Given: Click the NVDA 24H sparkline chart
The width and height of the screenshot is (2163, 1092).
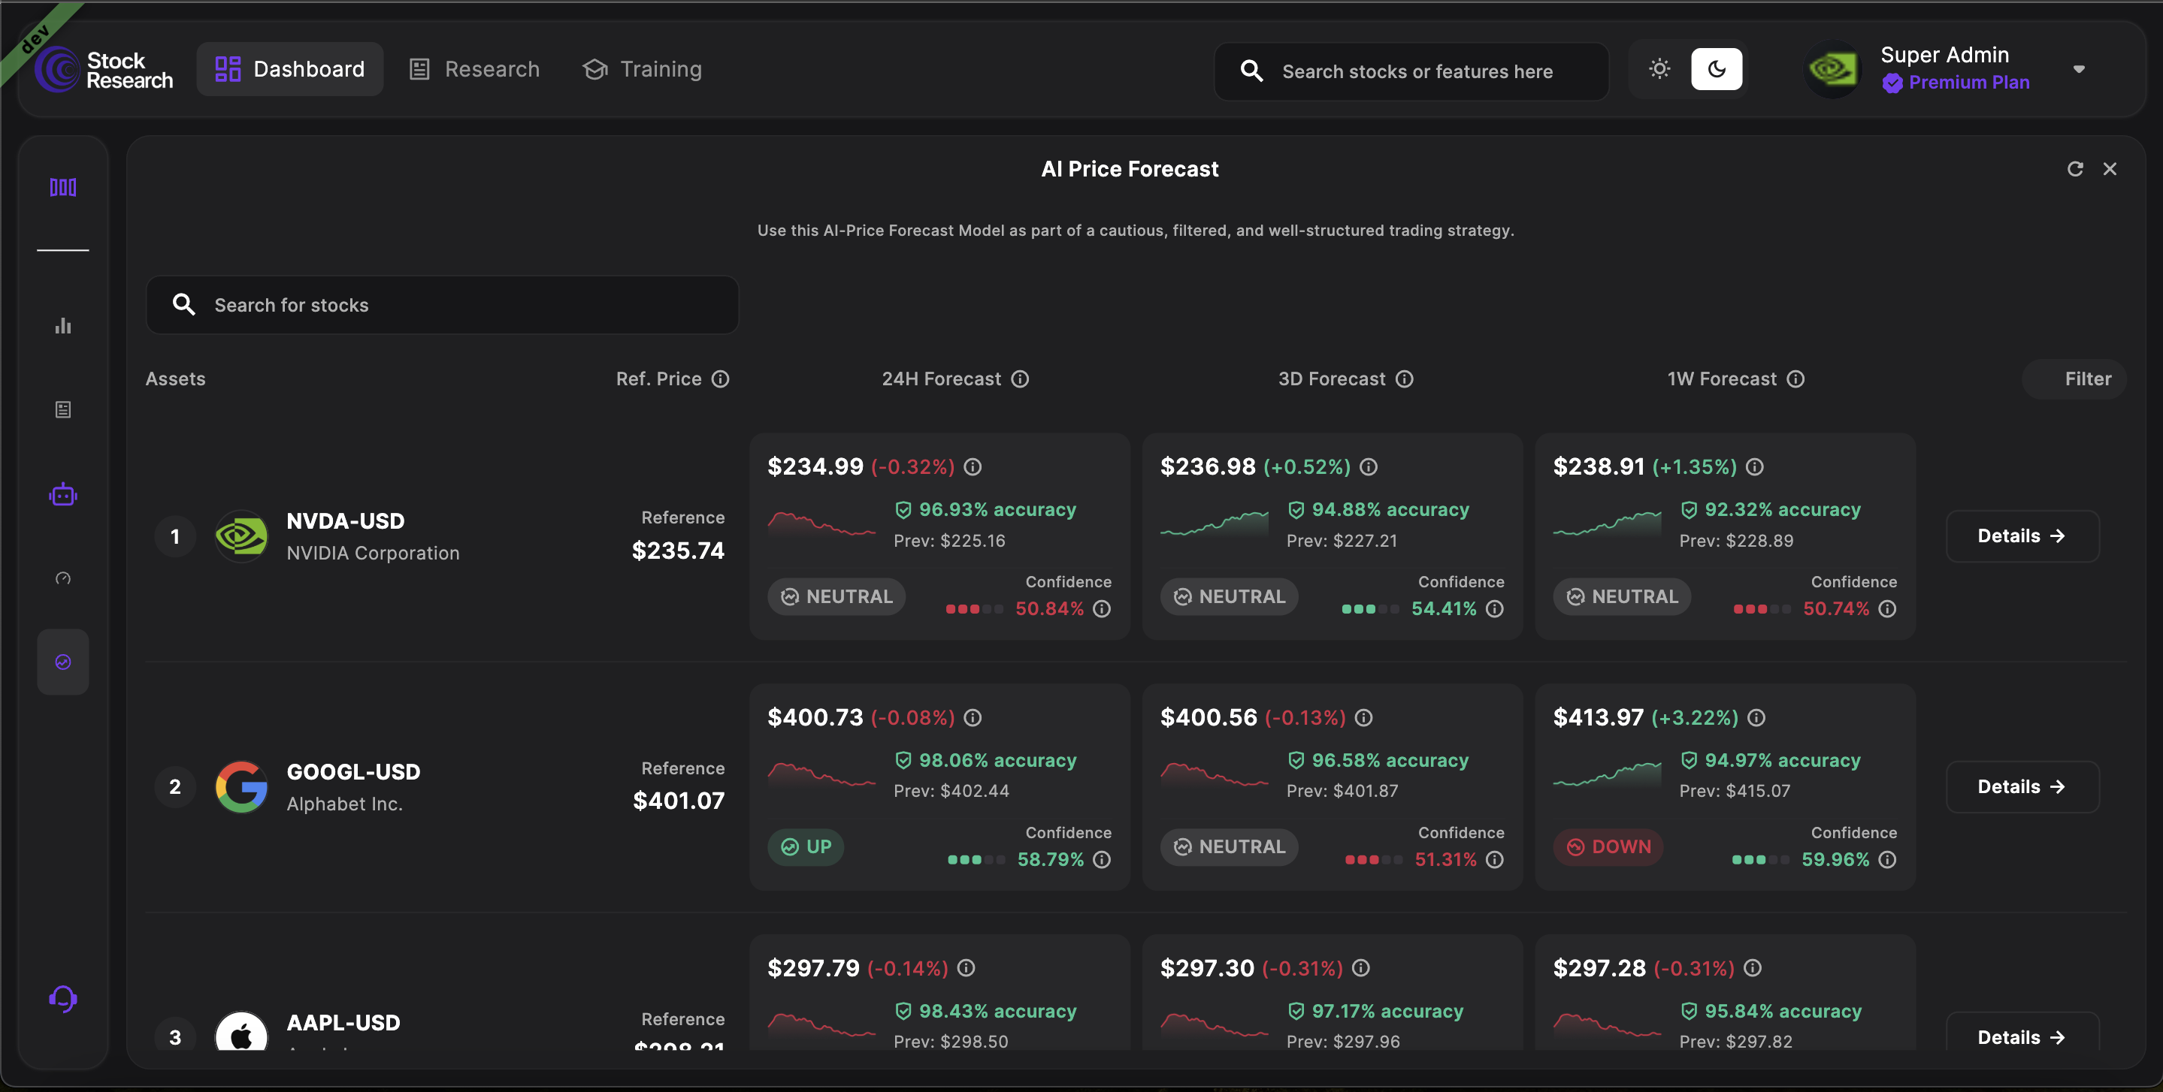Looking at the screenshot, I should (821, 525).
